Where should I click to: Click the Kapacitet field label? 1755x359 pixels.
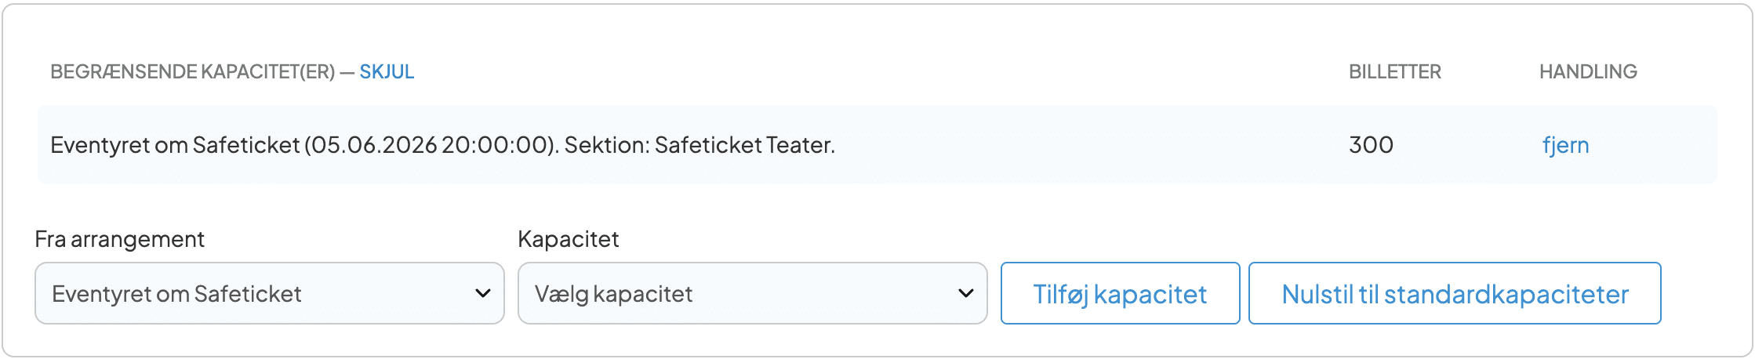pos(569,239)
